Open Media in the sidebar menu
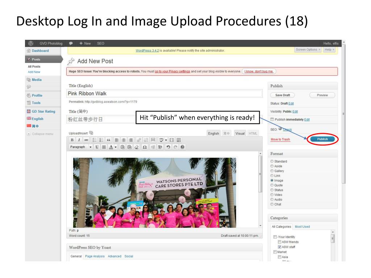 click(37, 80)
